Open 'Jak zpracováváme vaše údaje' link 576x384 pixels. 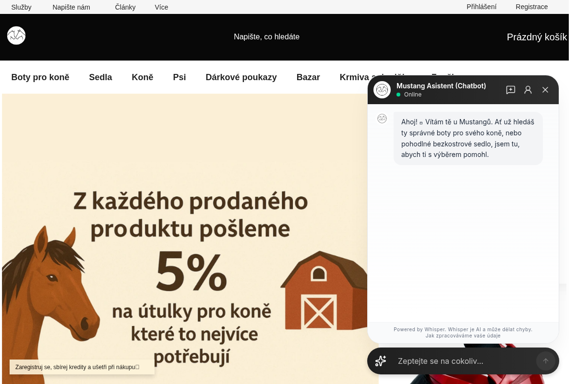[x=463, y=336]
